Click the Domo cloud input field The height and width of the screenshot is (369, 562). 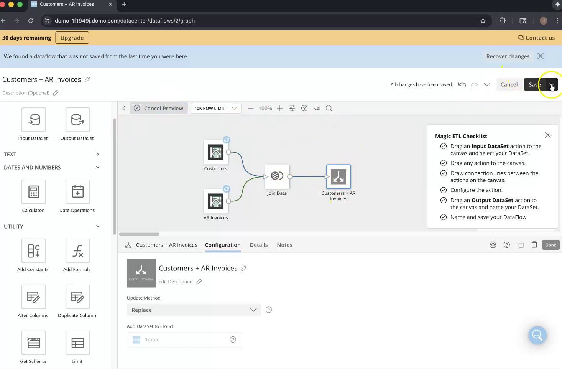pos(184,339)
